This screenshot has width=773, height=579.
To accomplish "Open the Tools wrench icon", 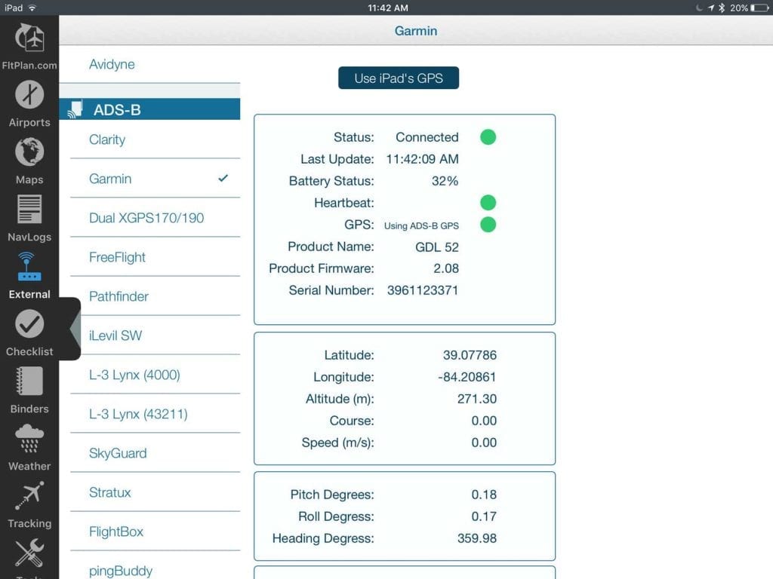I will click(x=29, y=553).
